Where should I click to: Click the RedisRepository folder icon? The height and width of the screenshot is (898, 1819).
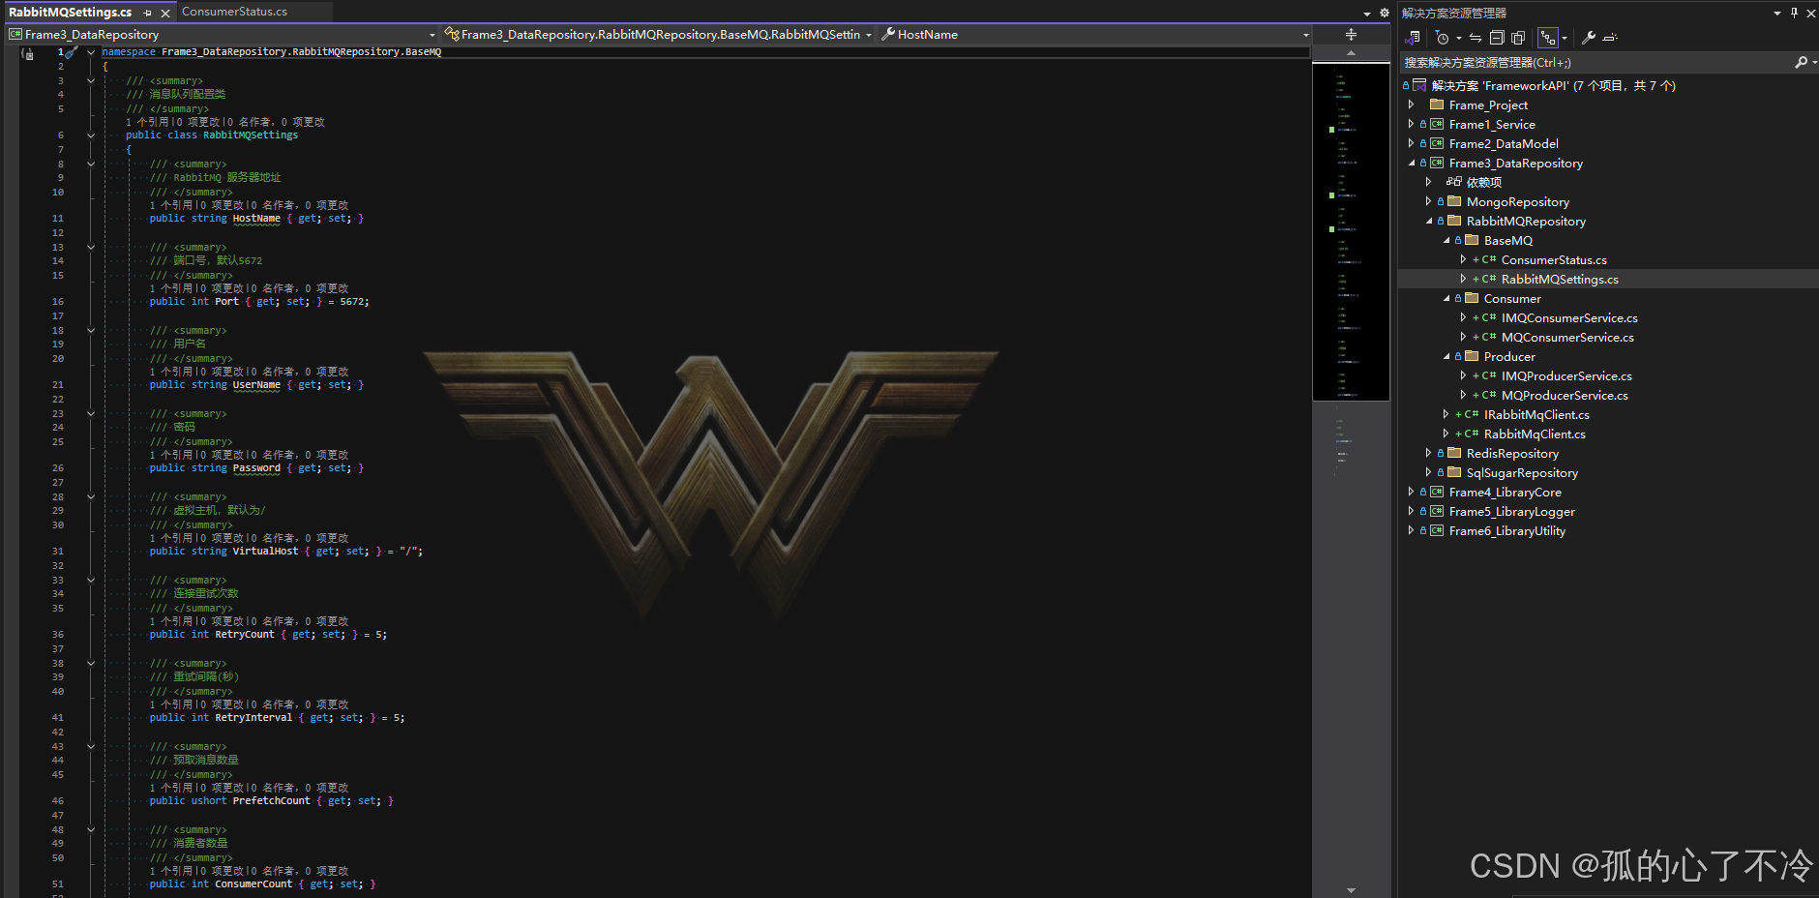1454,453
